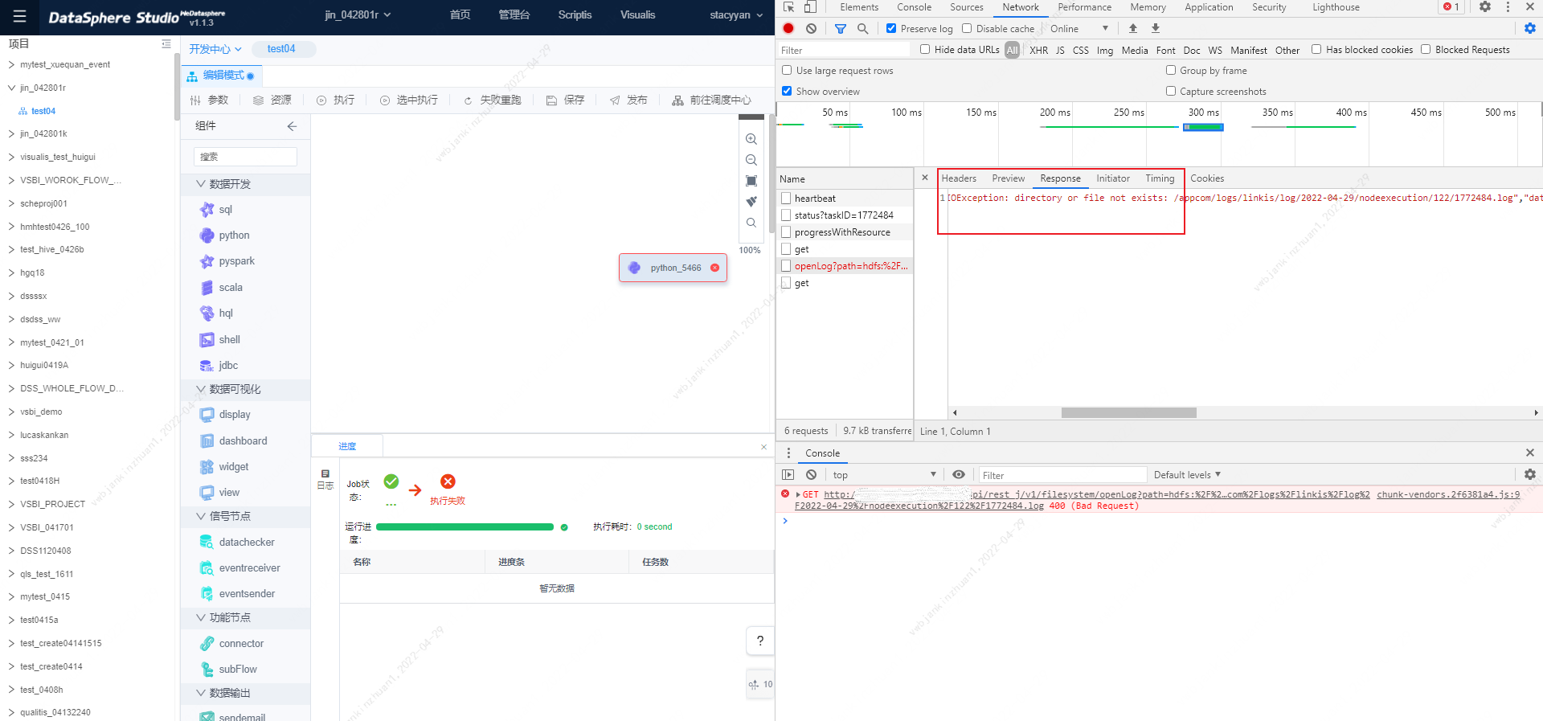Viewport: 1543px width, 721px height.
Task: Click the component search input field
Action: tap(245, 157)
